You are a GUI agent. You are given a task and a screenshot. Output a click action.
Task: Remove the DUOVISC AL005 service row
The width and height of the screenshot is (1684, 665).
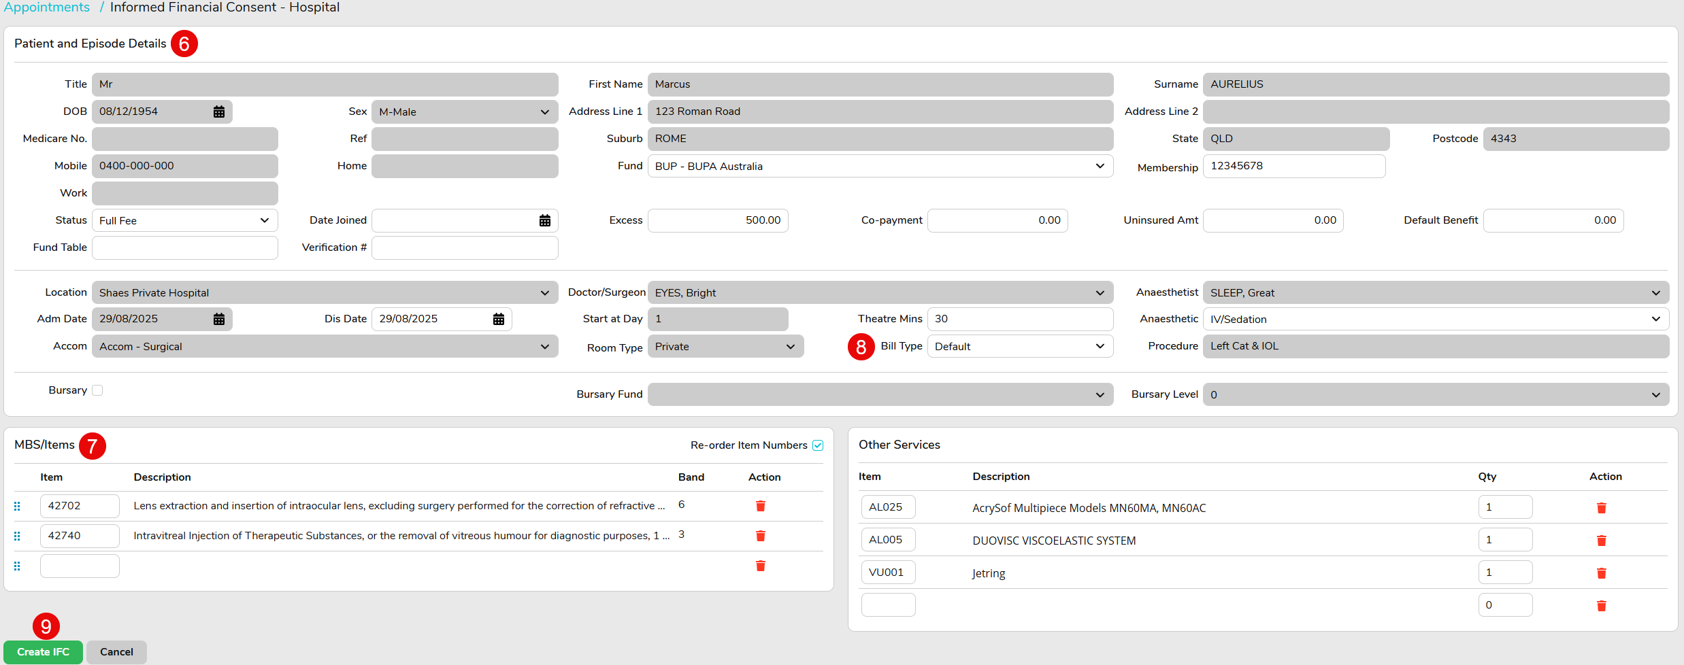point(1601,541)
